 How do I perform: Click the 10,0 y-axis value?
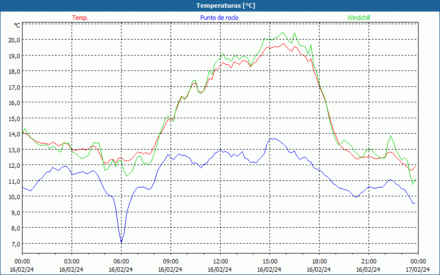coord(15,197)
